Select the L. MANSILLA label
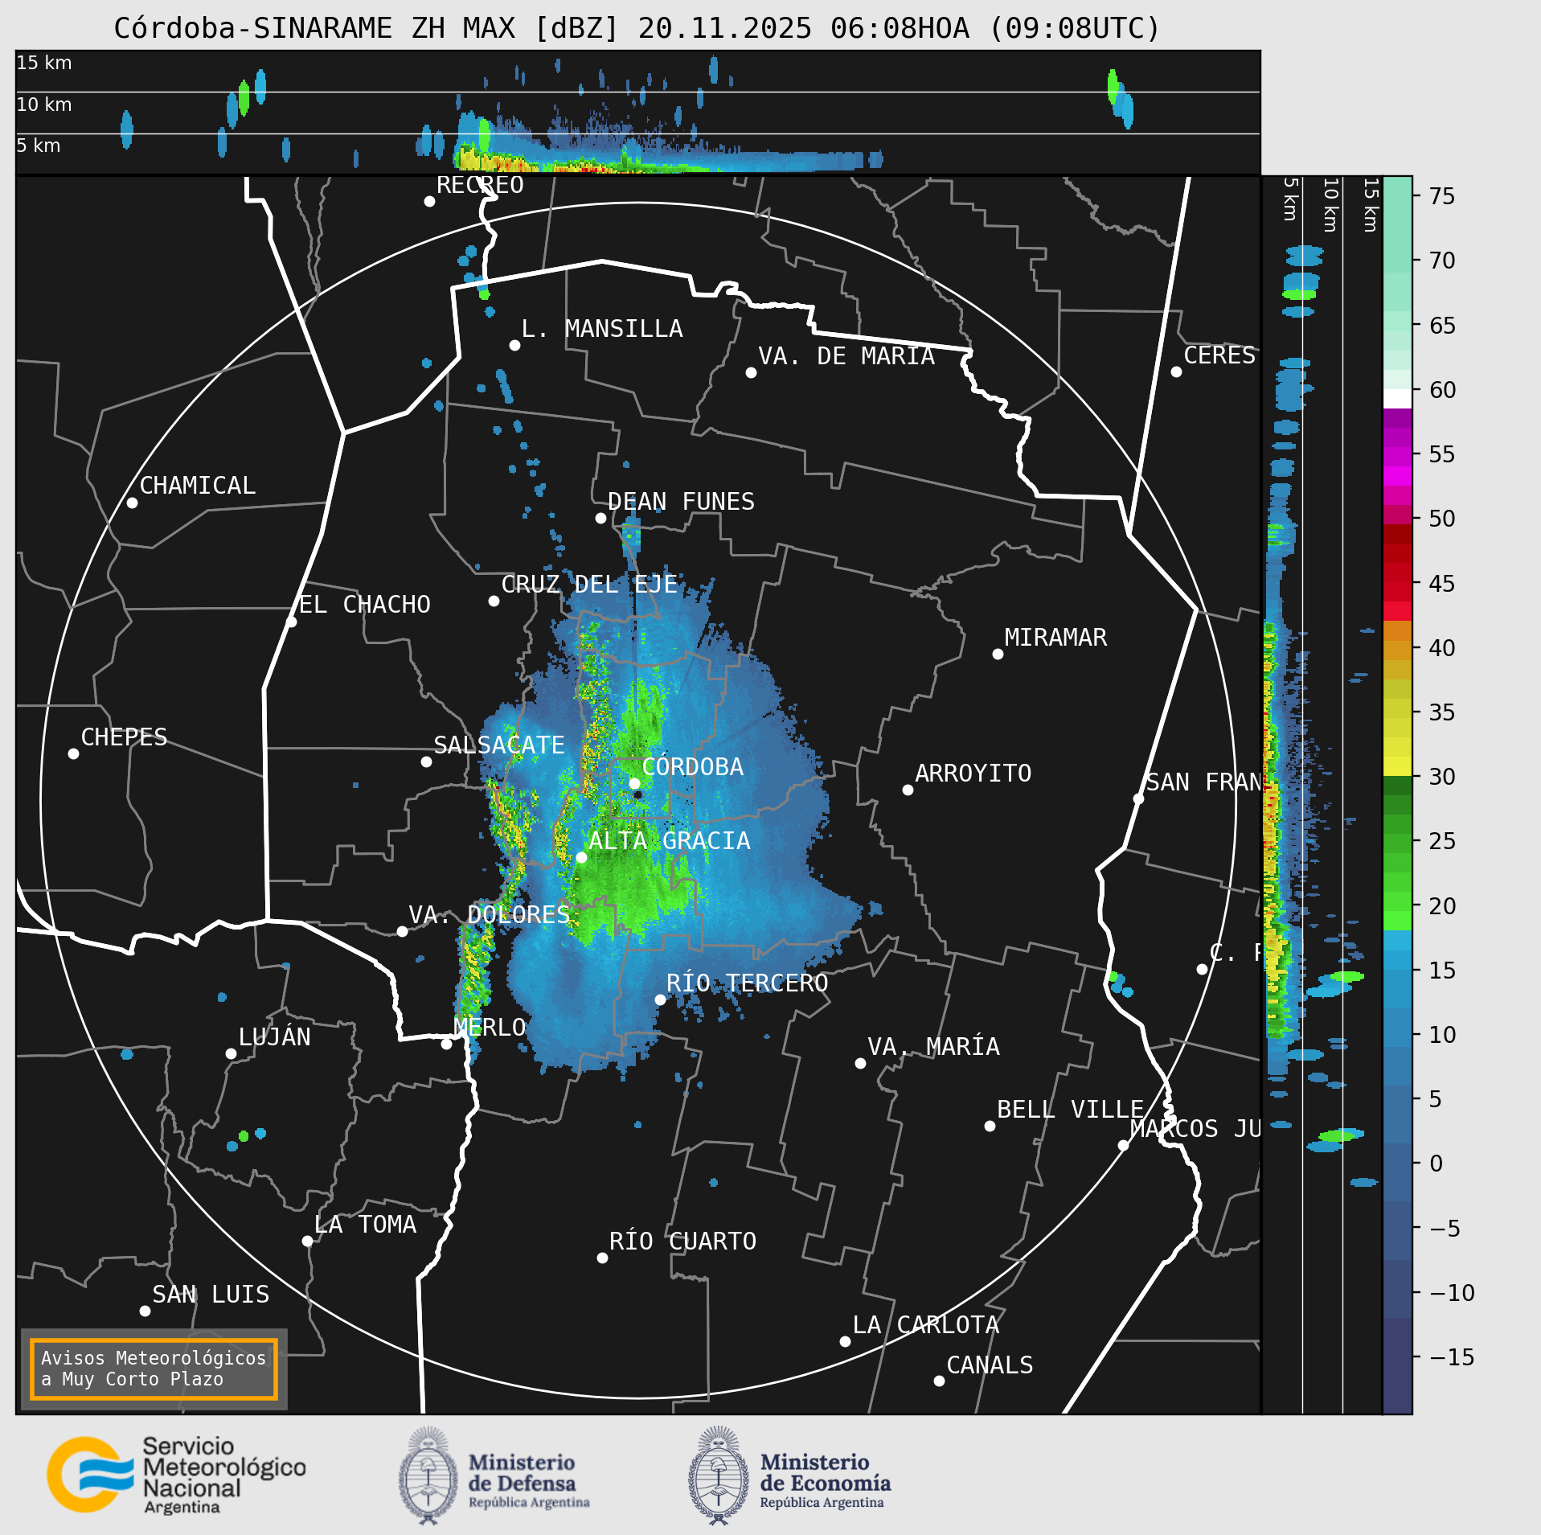Image resolution: width=1541 pixels, height=1535 pixels. click(x=602, y=329)
